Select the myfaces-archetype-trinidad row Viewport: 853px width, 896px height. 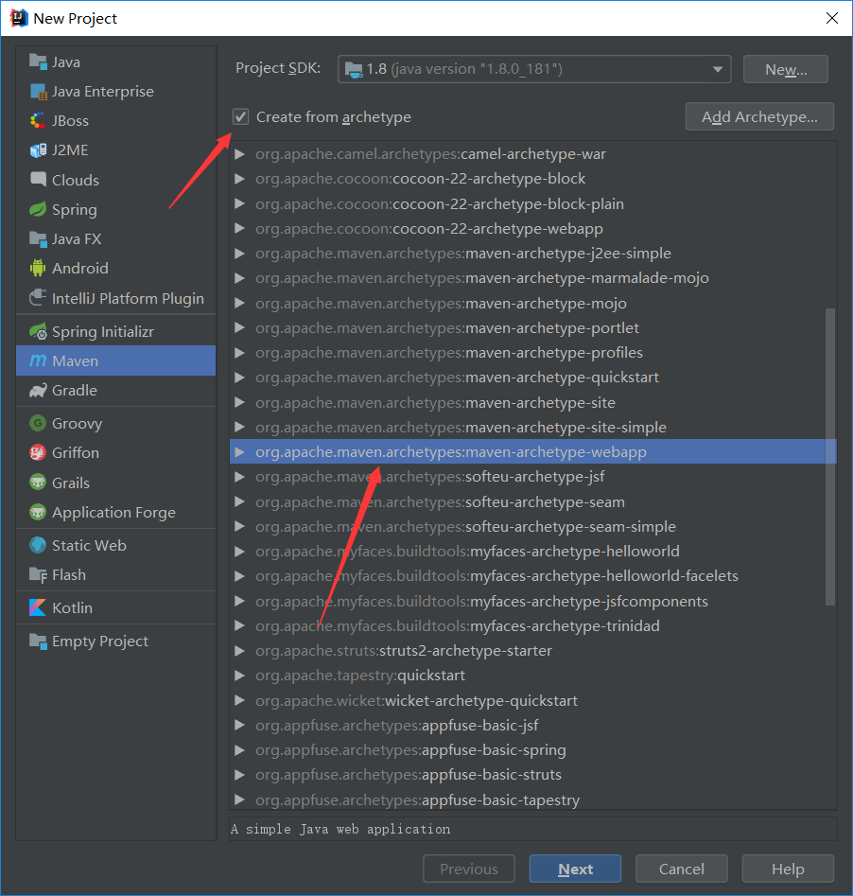click(533, 625)
